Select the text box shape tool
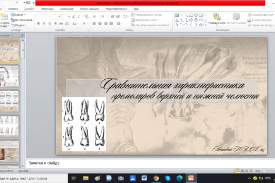Screen dimensions: 275x183 coord(177,15)
